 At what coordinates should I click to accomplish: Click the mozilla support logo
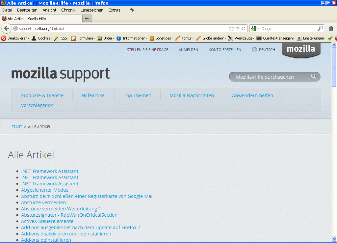61,74
